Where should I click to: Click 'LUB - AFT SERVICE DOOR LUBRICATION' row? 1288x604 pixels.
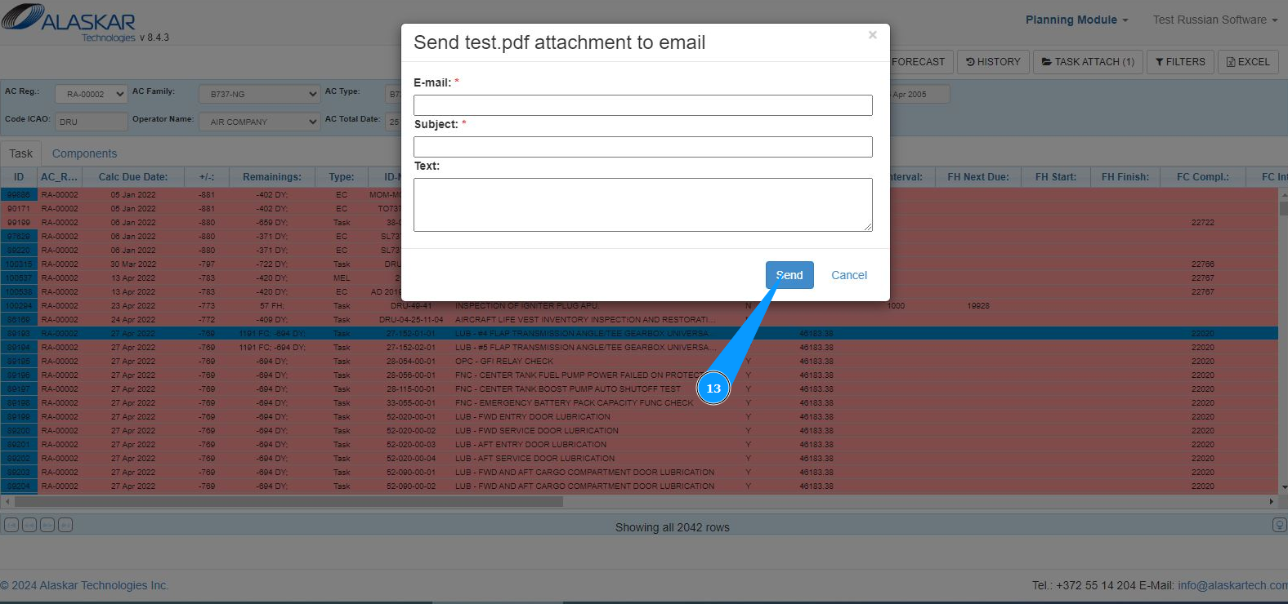pos(534,459)
